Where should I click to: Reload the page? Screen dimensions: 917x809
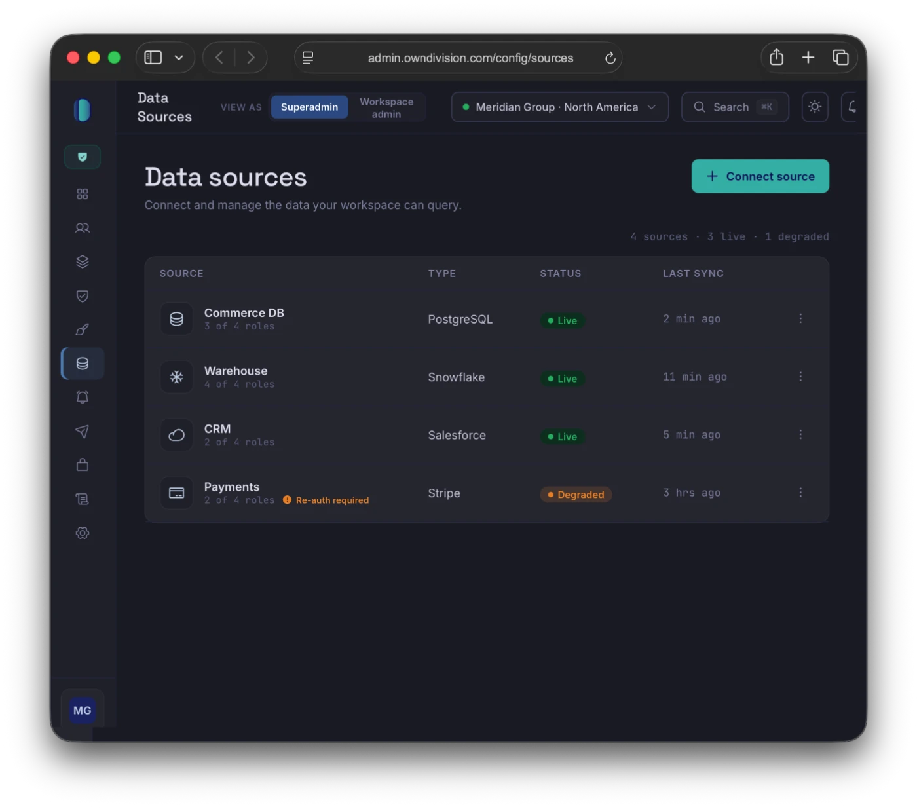610,58
